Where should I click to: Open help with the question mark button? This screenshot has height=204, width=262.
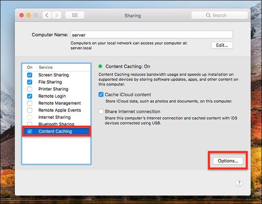point(239,183)
